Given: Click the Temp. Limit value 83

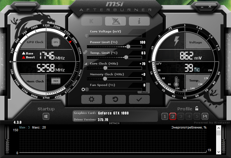Looking at the screenshot, I should (143, 53).
